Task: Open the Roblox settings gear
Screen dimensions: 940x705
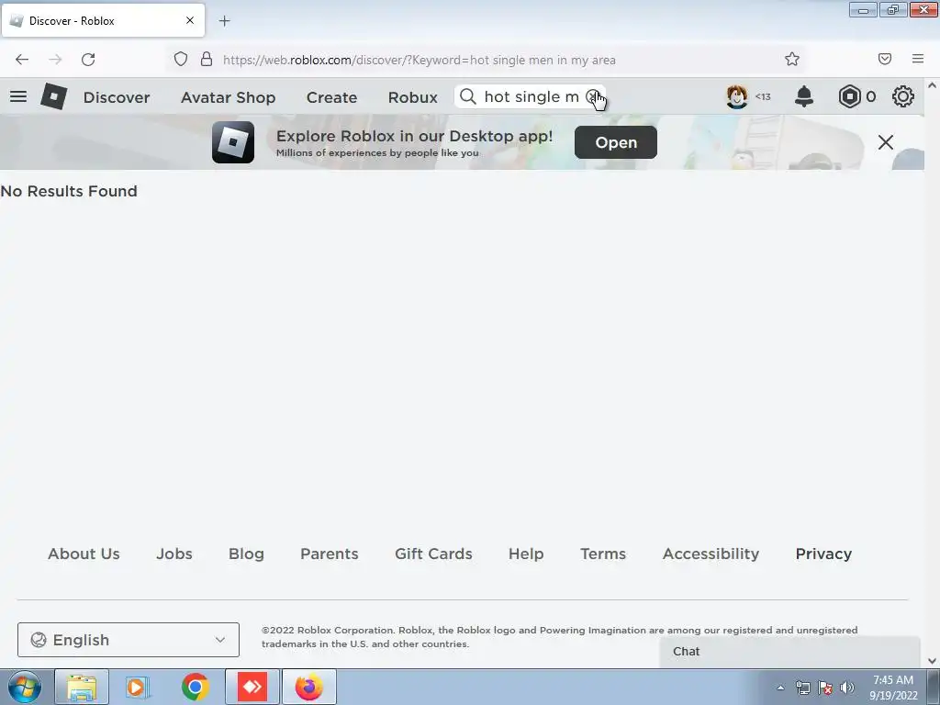Action: [903, 96]
